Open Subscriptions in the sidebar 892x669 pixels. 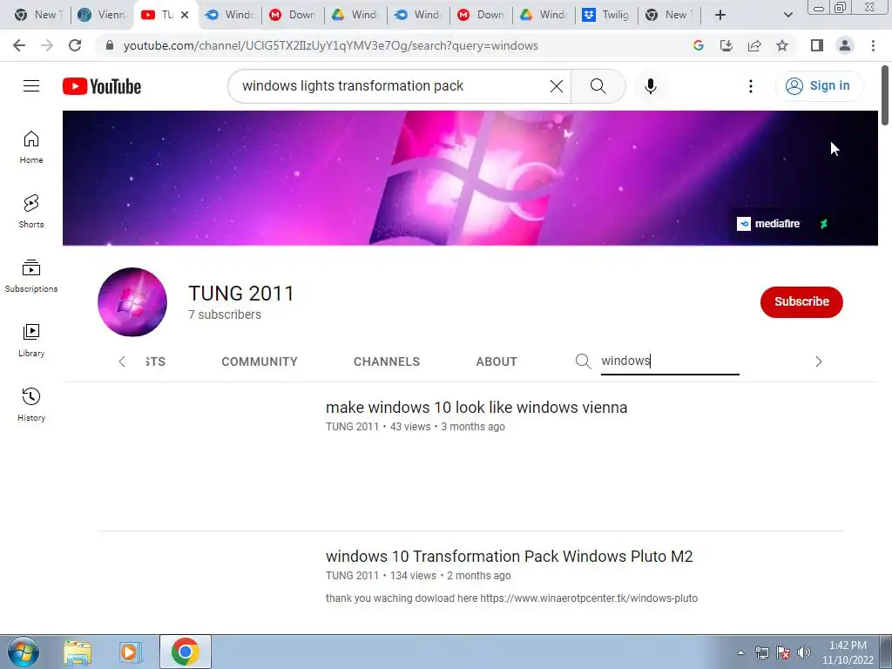pyautogui.click(x=31, y=276)
